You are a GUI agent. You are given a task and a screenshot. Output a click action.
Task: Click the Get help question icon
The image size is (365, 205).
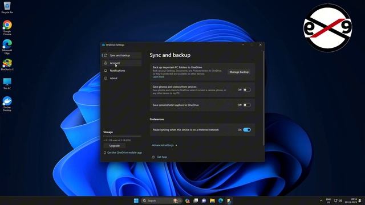(x=153, y=157)
